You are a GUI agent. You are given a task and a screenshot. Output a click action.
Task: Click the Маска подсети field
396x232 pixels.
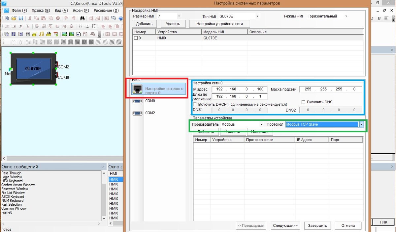pos(331,89)
